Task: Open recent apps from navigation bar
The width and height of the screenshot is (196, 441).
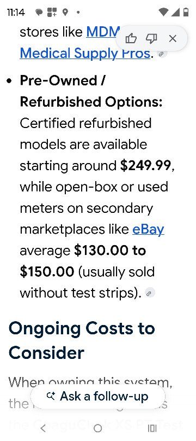Action: click(152, 428)
